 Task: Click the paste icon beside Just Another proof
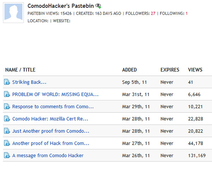click(x=7, y=131)
